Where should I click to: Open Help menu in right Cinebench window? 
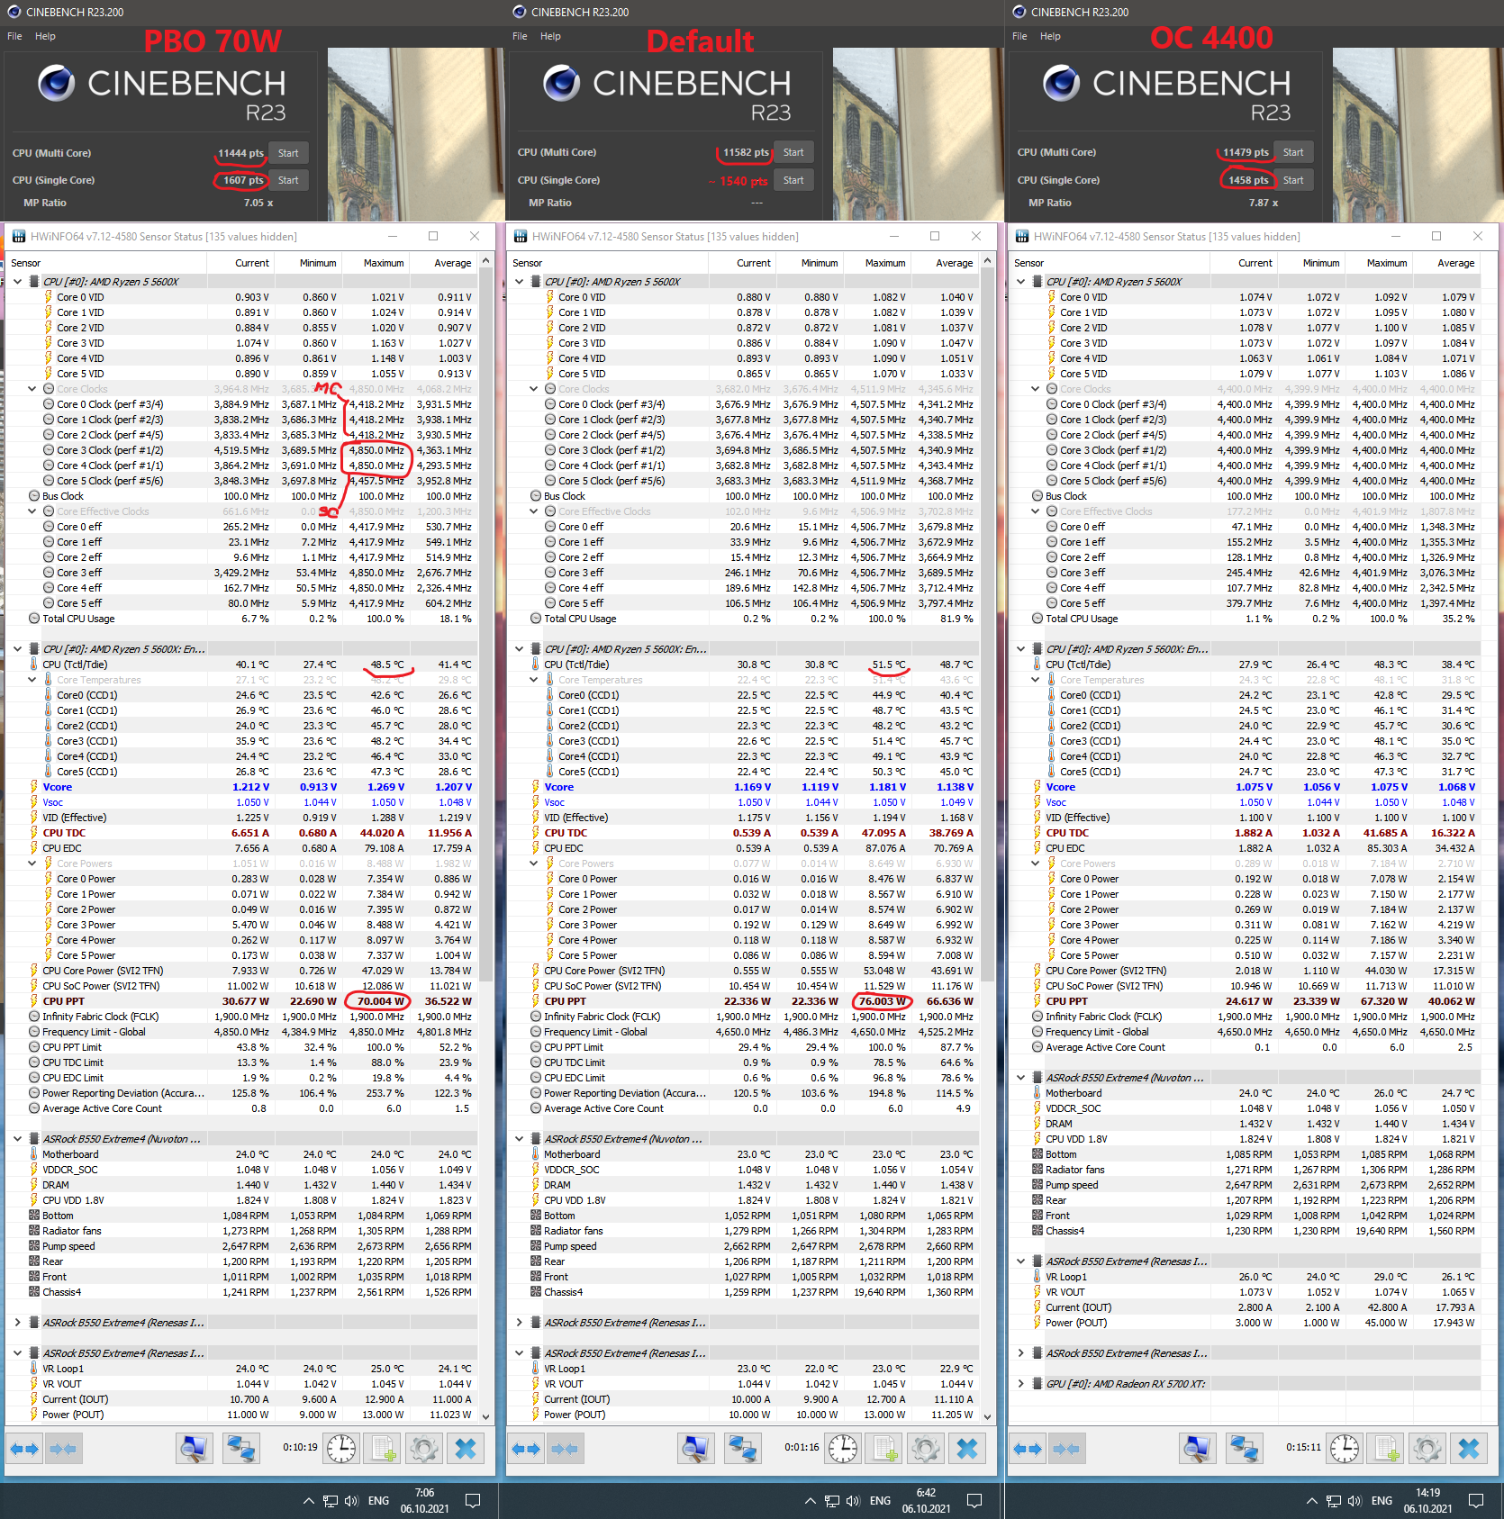1050,37
